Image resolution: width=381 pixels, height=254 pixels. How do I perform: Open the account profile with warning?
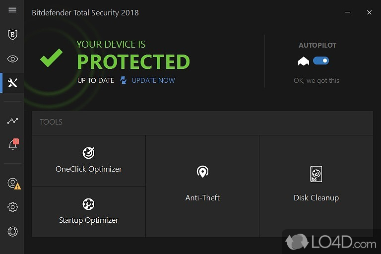tap(13, 183)
